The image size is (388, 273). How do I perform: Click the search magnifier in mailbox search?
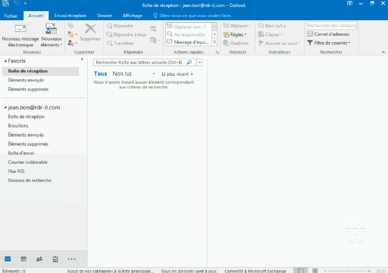pyautogui.click(x=189, y=62)
